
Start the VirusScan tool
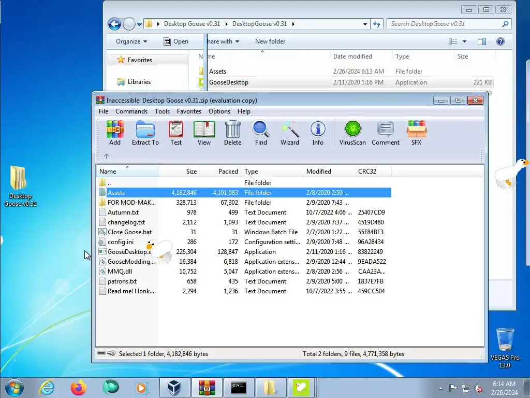pos(352,133)
